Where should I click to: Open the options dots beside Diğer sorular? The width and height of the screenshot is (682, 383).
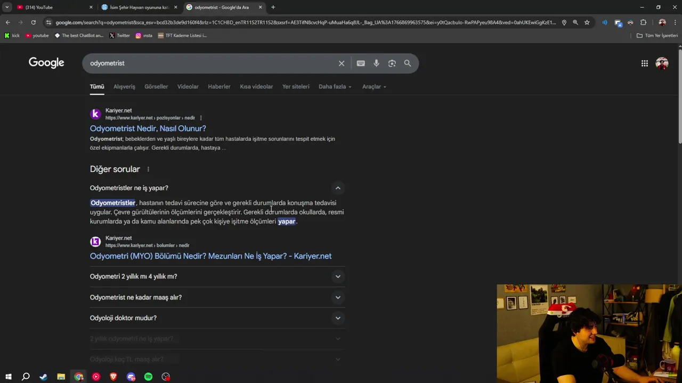(148, 169)
